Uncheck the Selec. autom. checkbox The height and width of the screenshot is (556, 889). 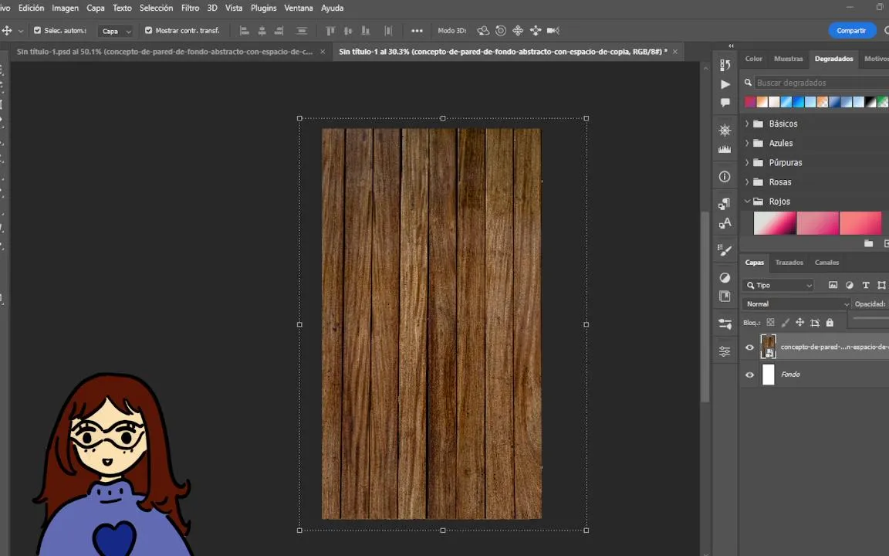pos(37,31)
